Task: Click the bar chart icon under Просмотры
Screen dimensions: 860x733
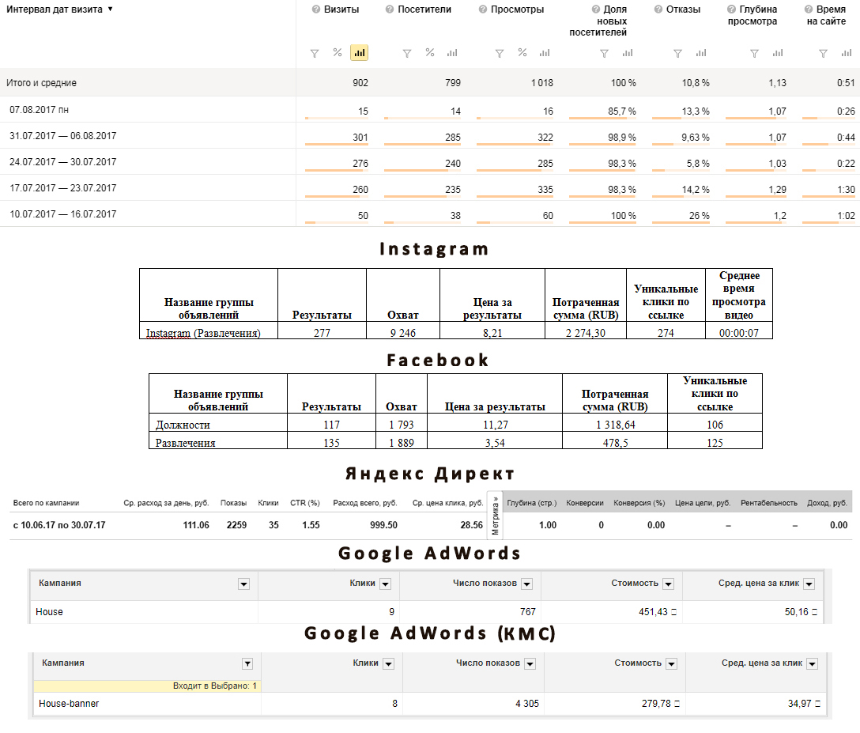Action: (545, 53)
